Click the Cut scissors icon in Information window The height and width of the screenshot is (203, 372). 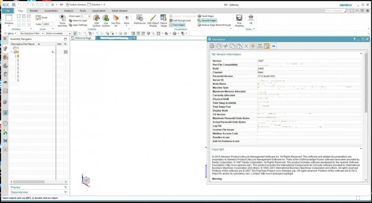click(x=226, y=46)
